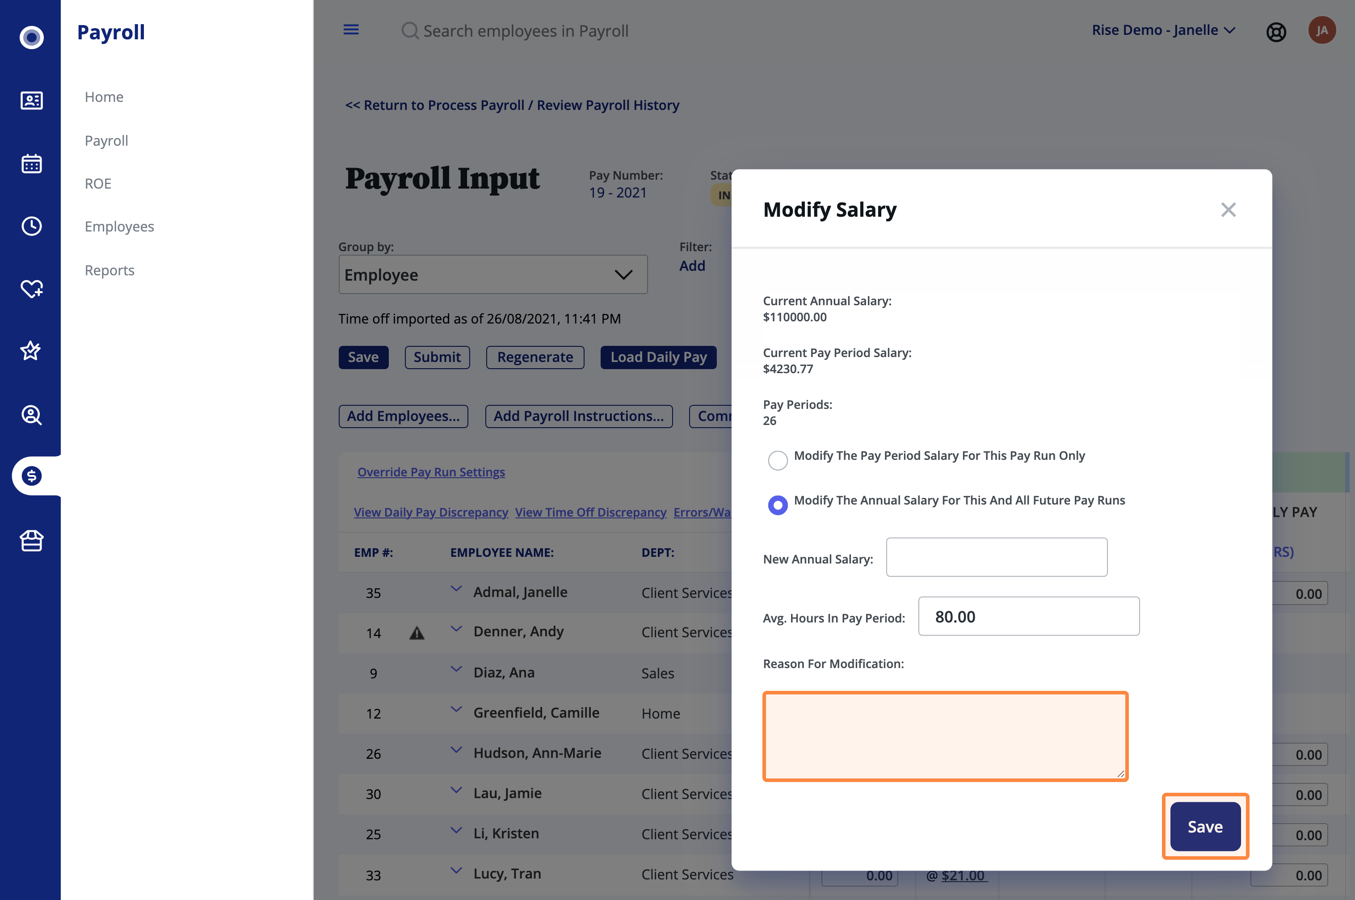Viewport: 1355px width, 900px height.
Task: Click the DEPT column header
Action: pyautogui.click(x=658, y=552)
